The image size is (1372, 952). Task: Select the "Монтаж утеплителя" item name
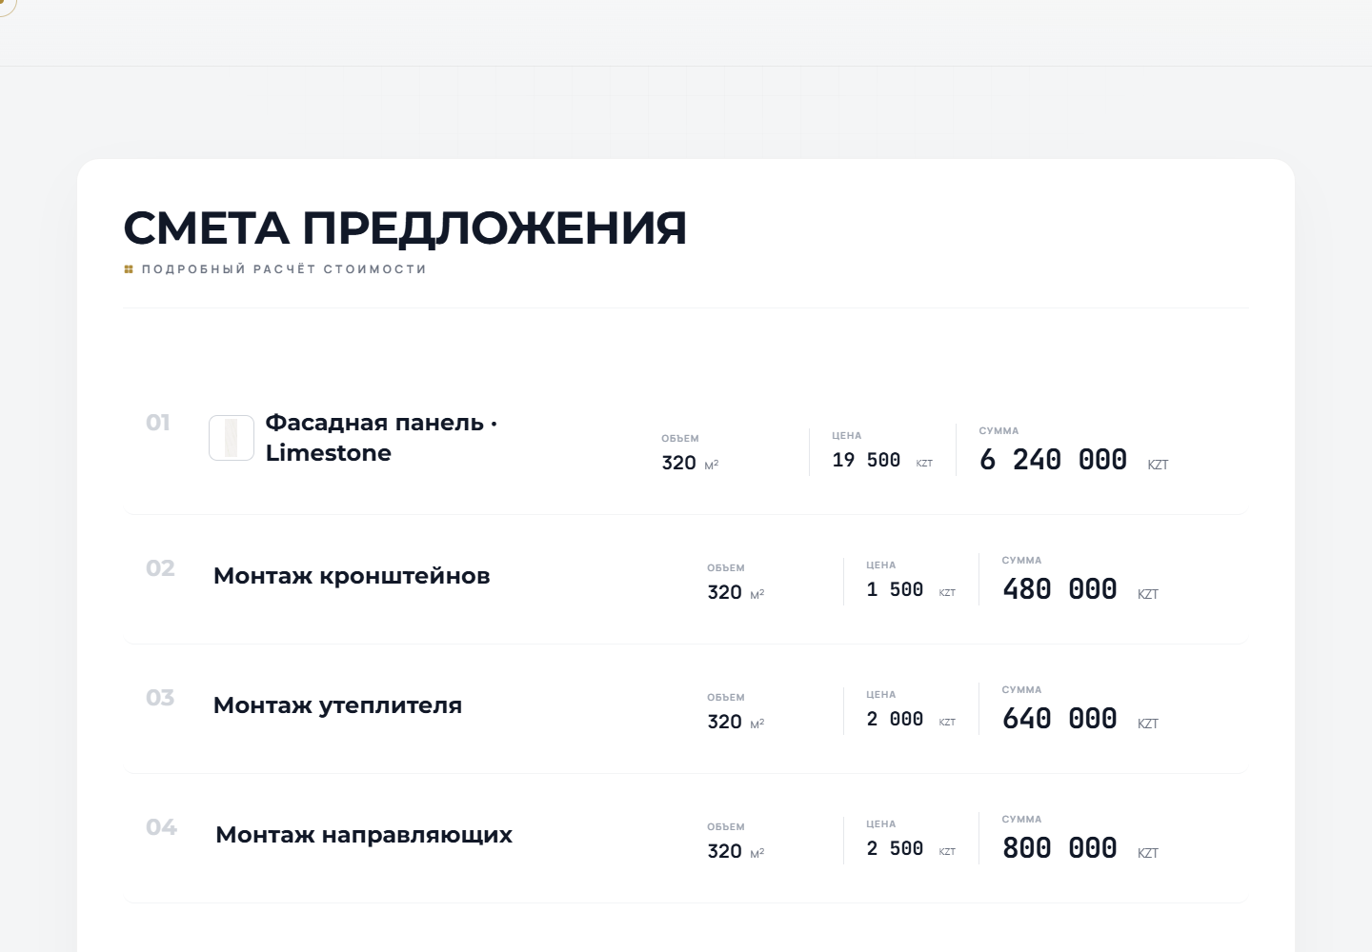tap(337, 705)
